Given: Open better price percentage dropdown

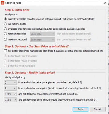Looking at the screenshot, I should (x=10, y=94).
